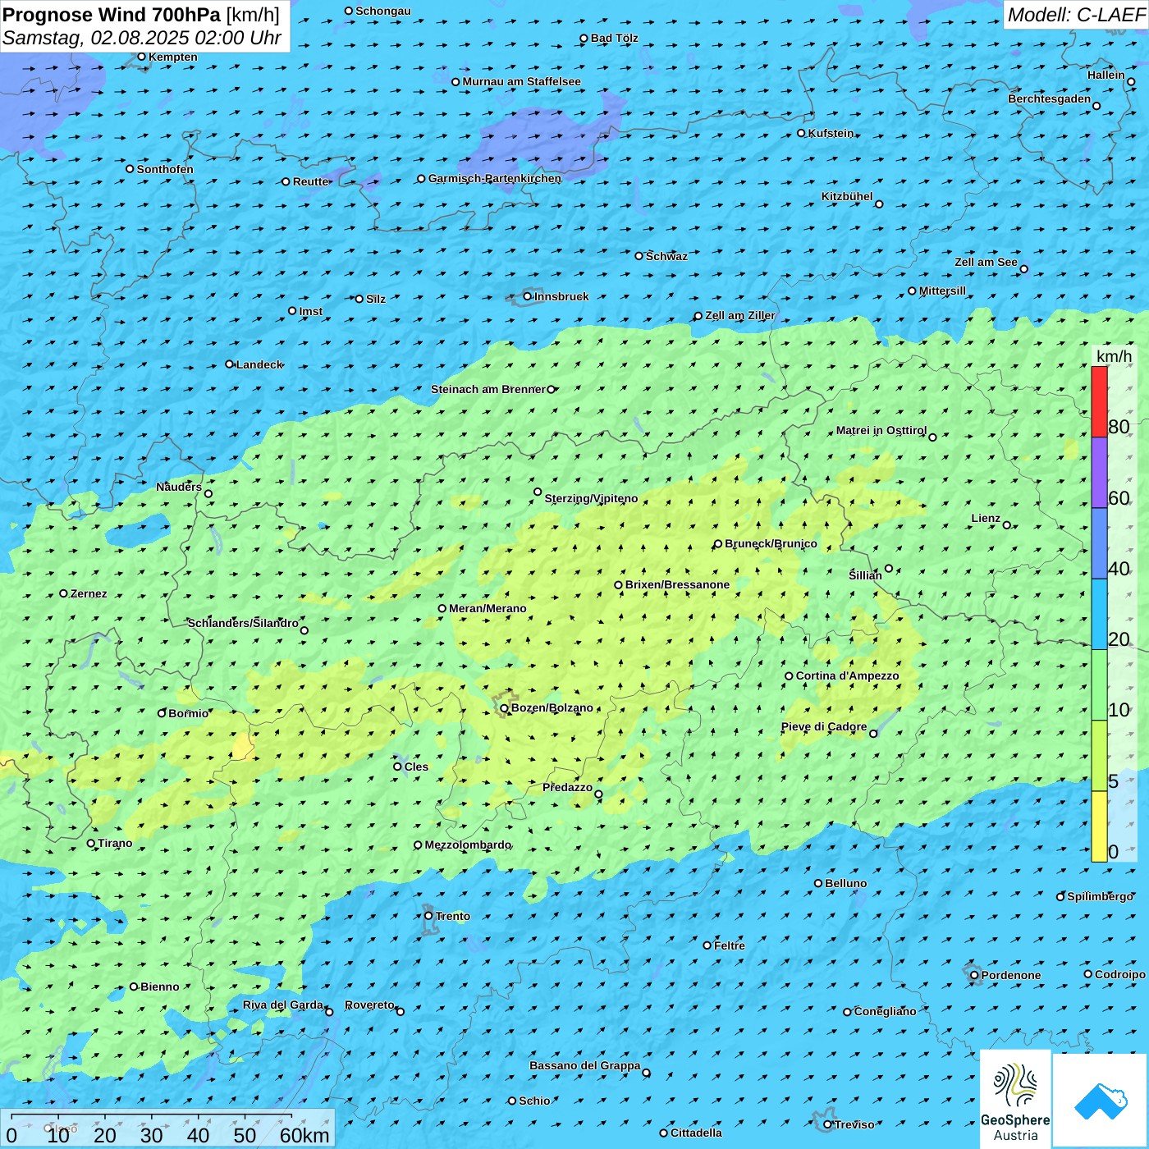Click the red legend color band

(1099, 401)
